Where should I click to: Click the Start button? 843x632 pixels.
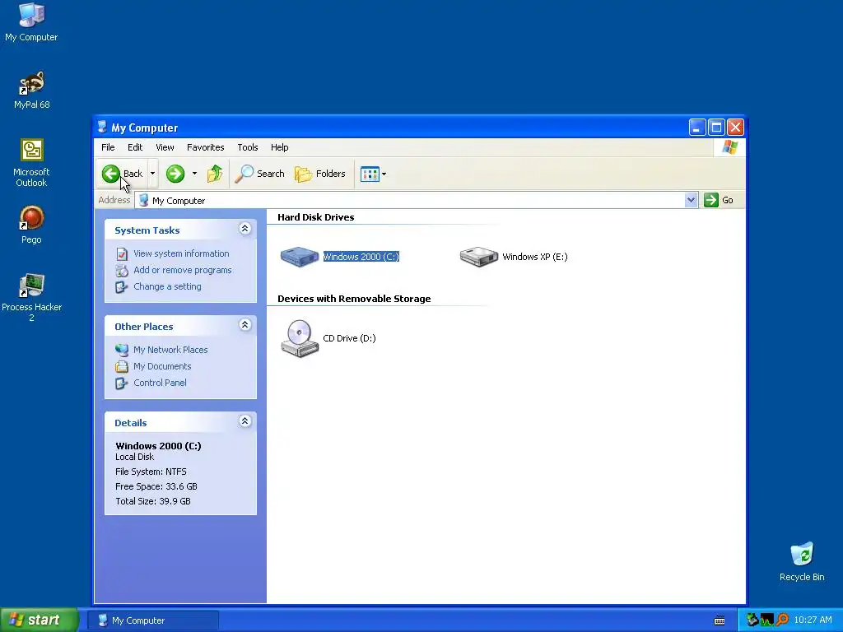[40, 620]
